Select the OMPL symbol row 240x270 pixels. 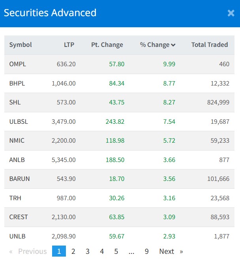tap(18, 64)
